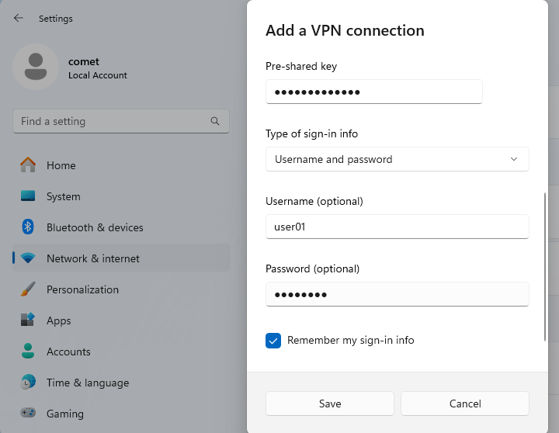This screenshot has width=559, height=433.
Task: Click the back arrow in Settings
Action: [x=18, y=18]
